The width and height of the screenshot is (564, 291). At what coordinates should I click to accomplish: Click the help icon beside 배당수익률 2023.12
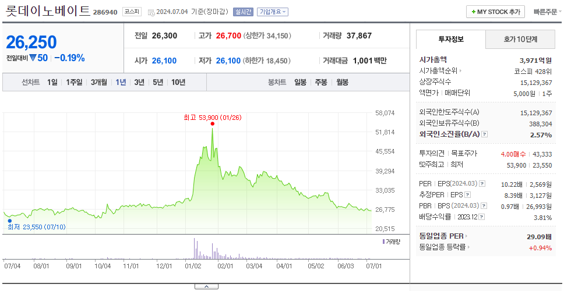482,217
